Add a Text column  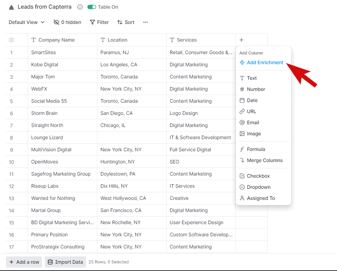click(264, 78)
